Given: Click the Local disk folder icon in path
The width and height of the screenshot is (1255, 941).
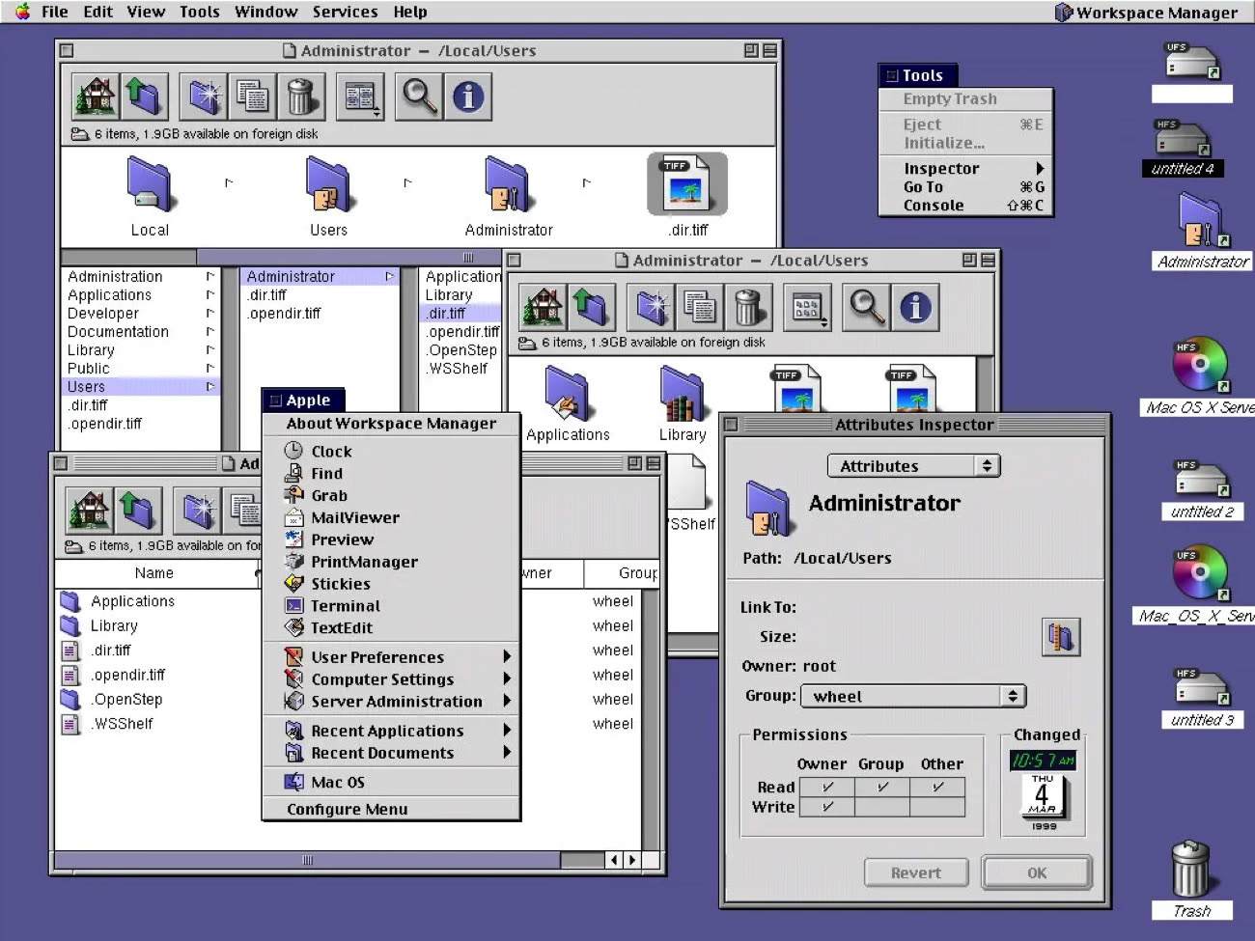Looking at the screenshot, I should tap(150, 185).
